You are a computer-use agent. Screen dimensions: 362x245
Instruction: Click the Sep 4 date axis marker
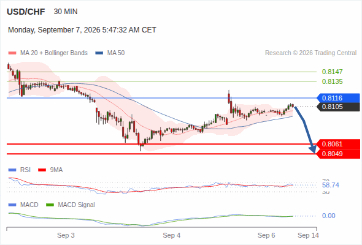[x=172, y=235]
